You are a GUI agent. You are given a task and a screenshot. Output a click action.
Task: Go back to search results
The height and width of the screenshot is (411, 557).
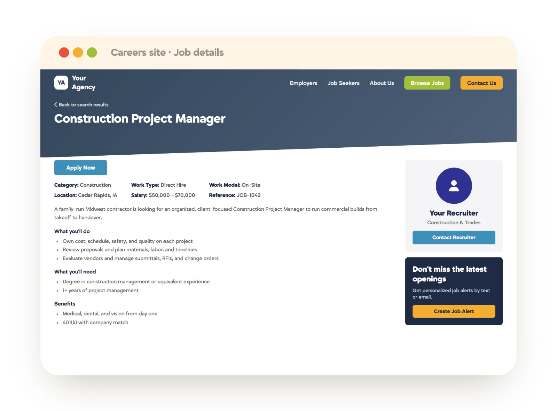tap(81, 104)
